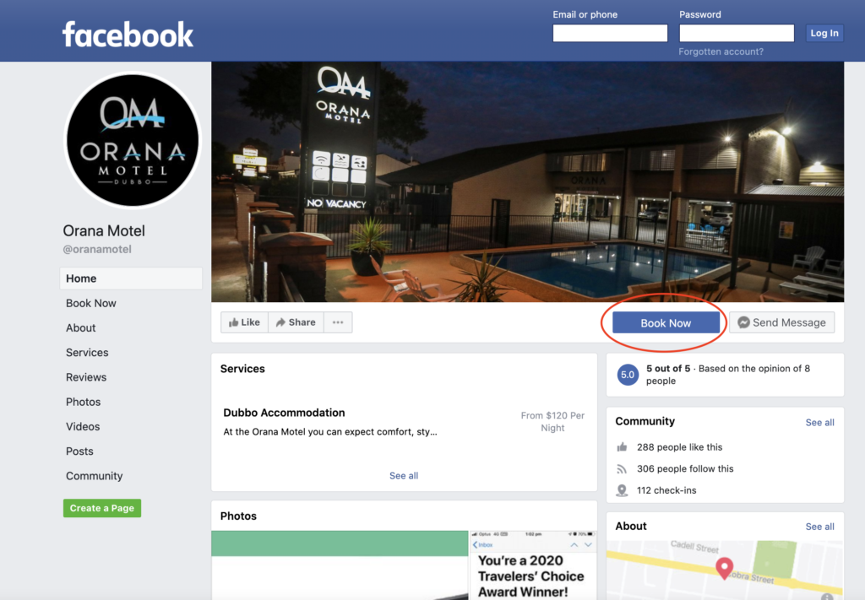Open the Photos sidebar item

tap(84, 403)
